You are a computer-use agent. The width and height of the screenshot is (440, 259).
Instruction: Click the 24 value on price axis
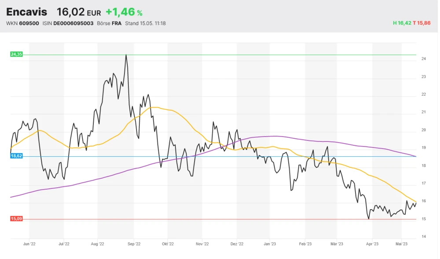(423, 59)
